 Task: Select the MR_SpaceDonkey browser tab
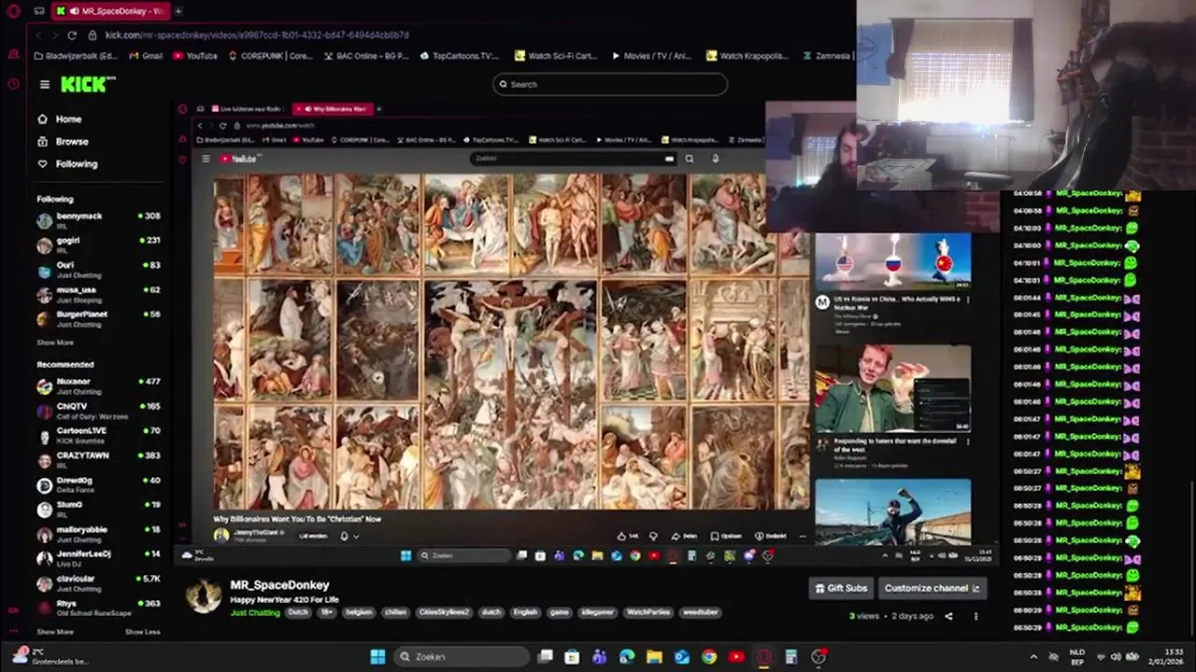coord(110,11)
